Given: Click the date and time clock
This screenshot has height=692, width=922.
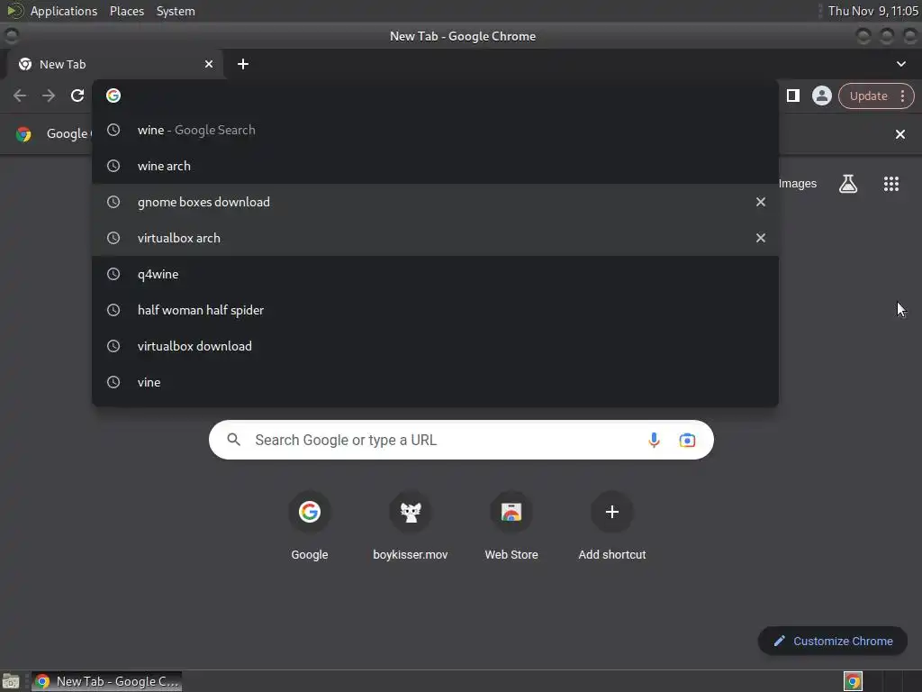Looking at the screenshot, I should [872, 11].
